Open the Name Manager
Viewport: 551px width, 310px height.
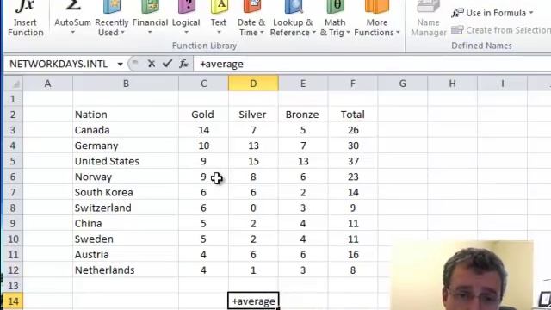(429, 18)
